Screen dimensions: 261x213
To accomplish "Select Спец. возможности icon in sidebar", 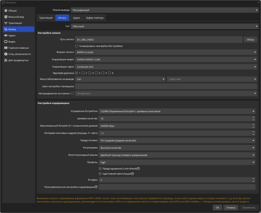I will tap(5, 54).
